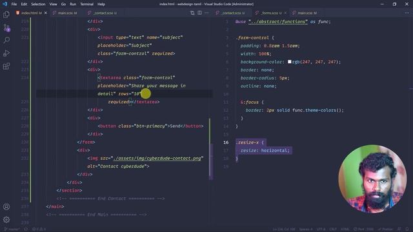
Task: Click the errors and warnings indicator
Action: pyautogui.click(x=39, y=229)
